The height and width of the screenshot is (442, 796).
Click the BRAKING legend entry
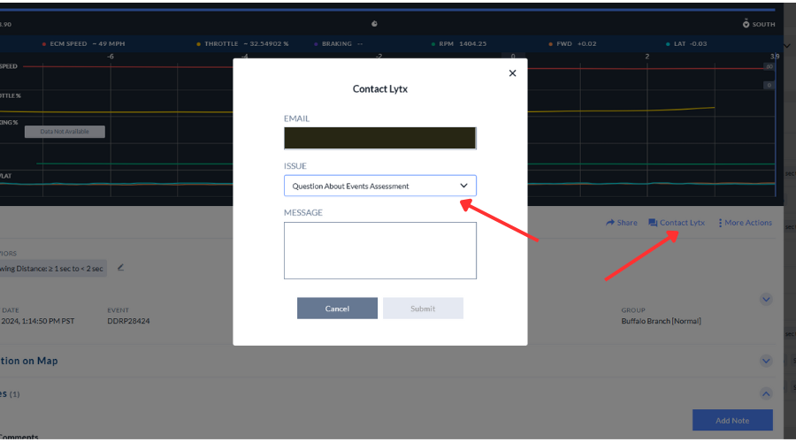(338, 43)
